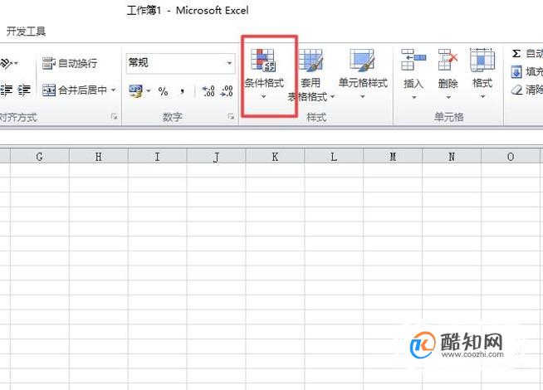The width and height of the screenshot is (543, 390).
Task: Click Merge and Center (合并后居中)
Action: point(75,90)
